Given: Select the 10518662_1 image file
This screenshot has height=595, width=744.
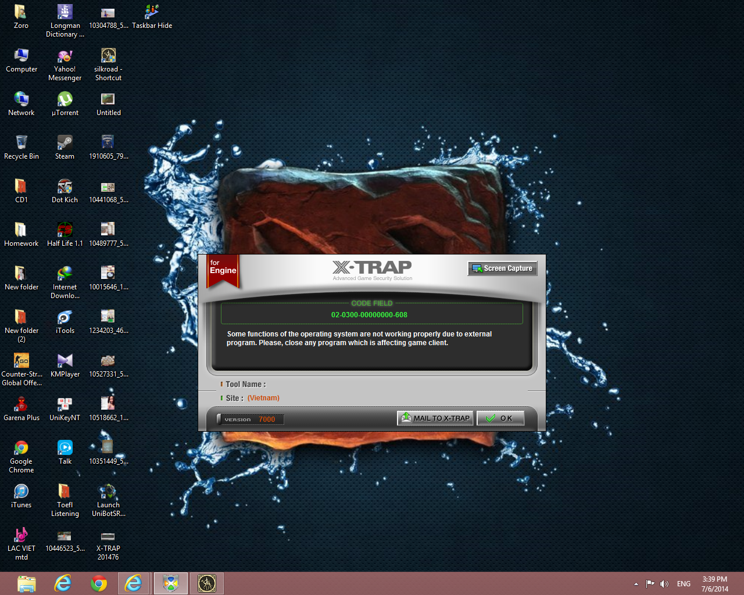Looking at the screenshot, I should point(108,408).
